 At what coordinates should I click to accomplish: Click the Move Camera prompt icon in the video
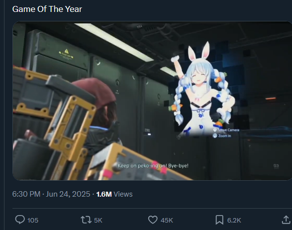[x=215, y=130]
